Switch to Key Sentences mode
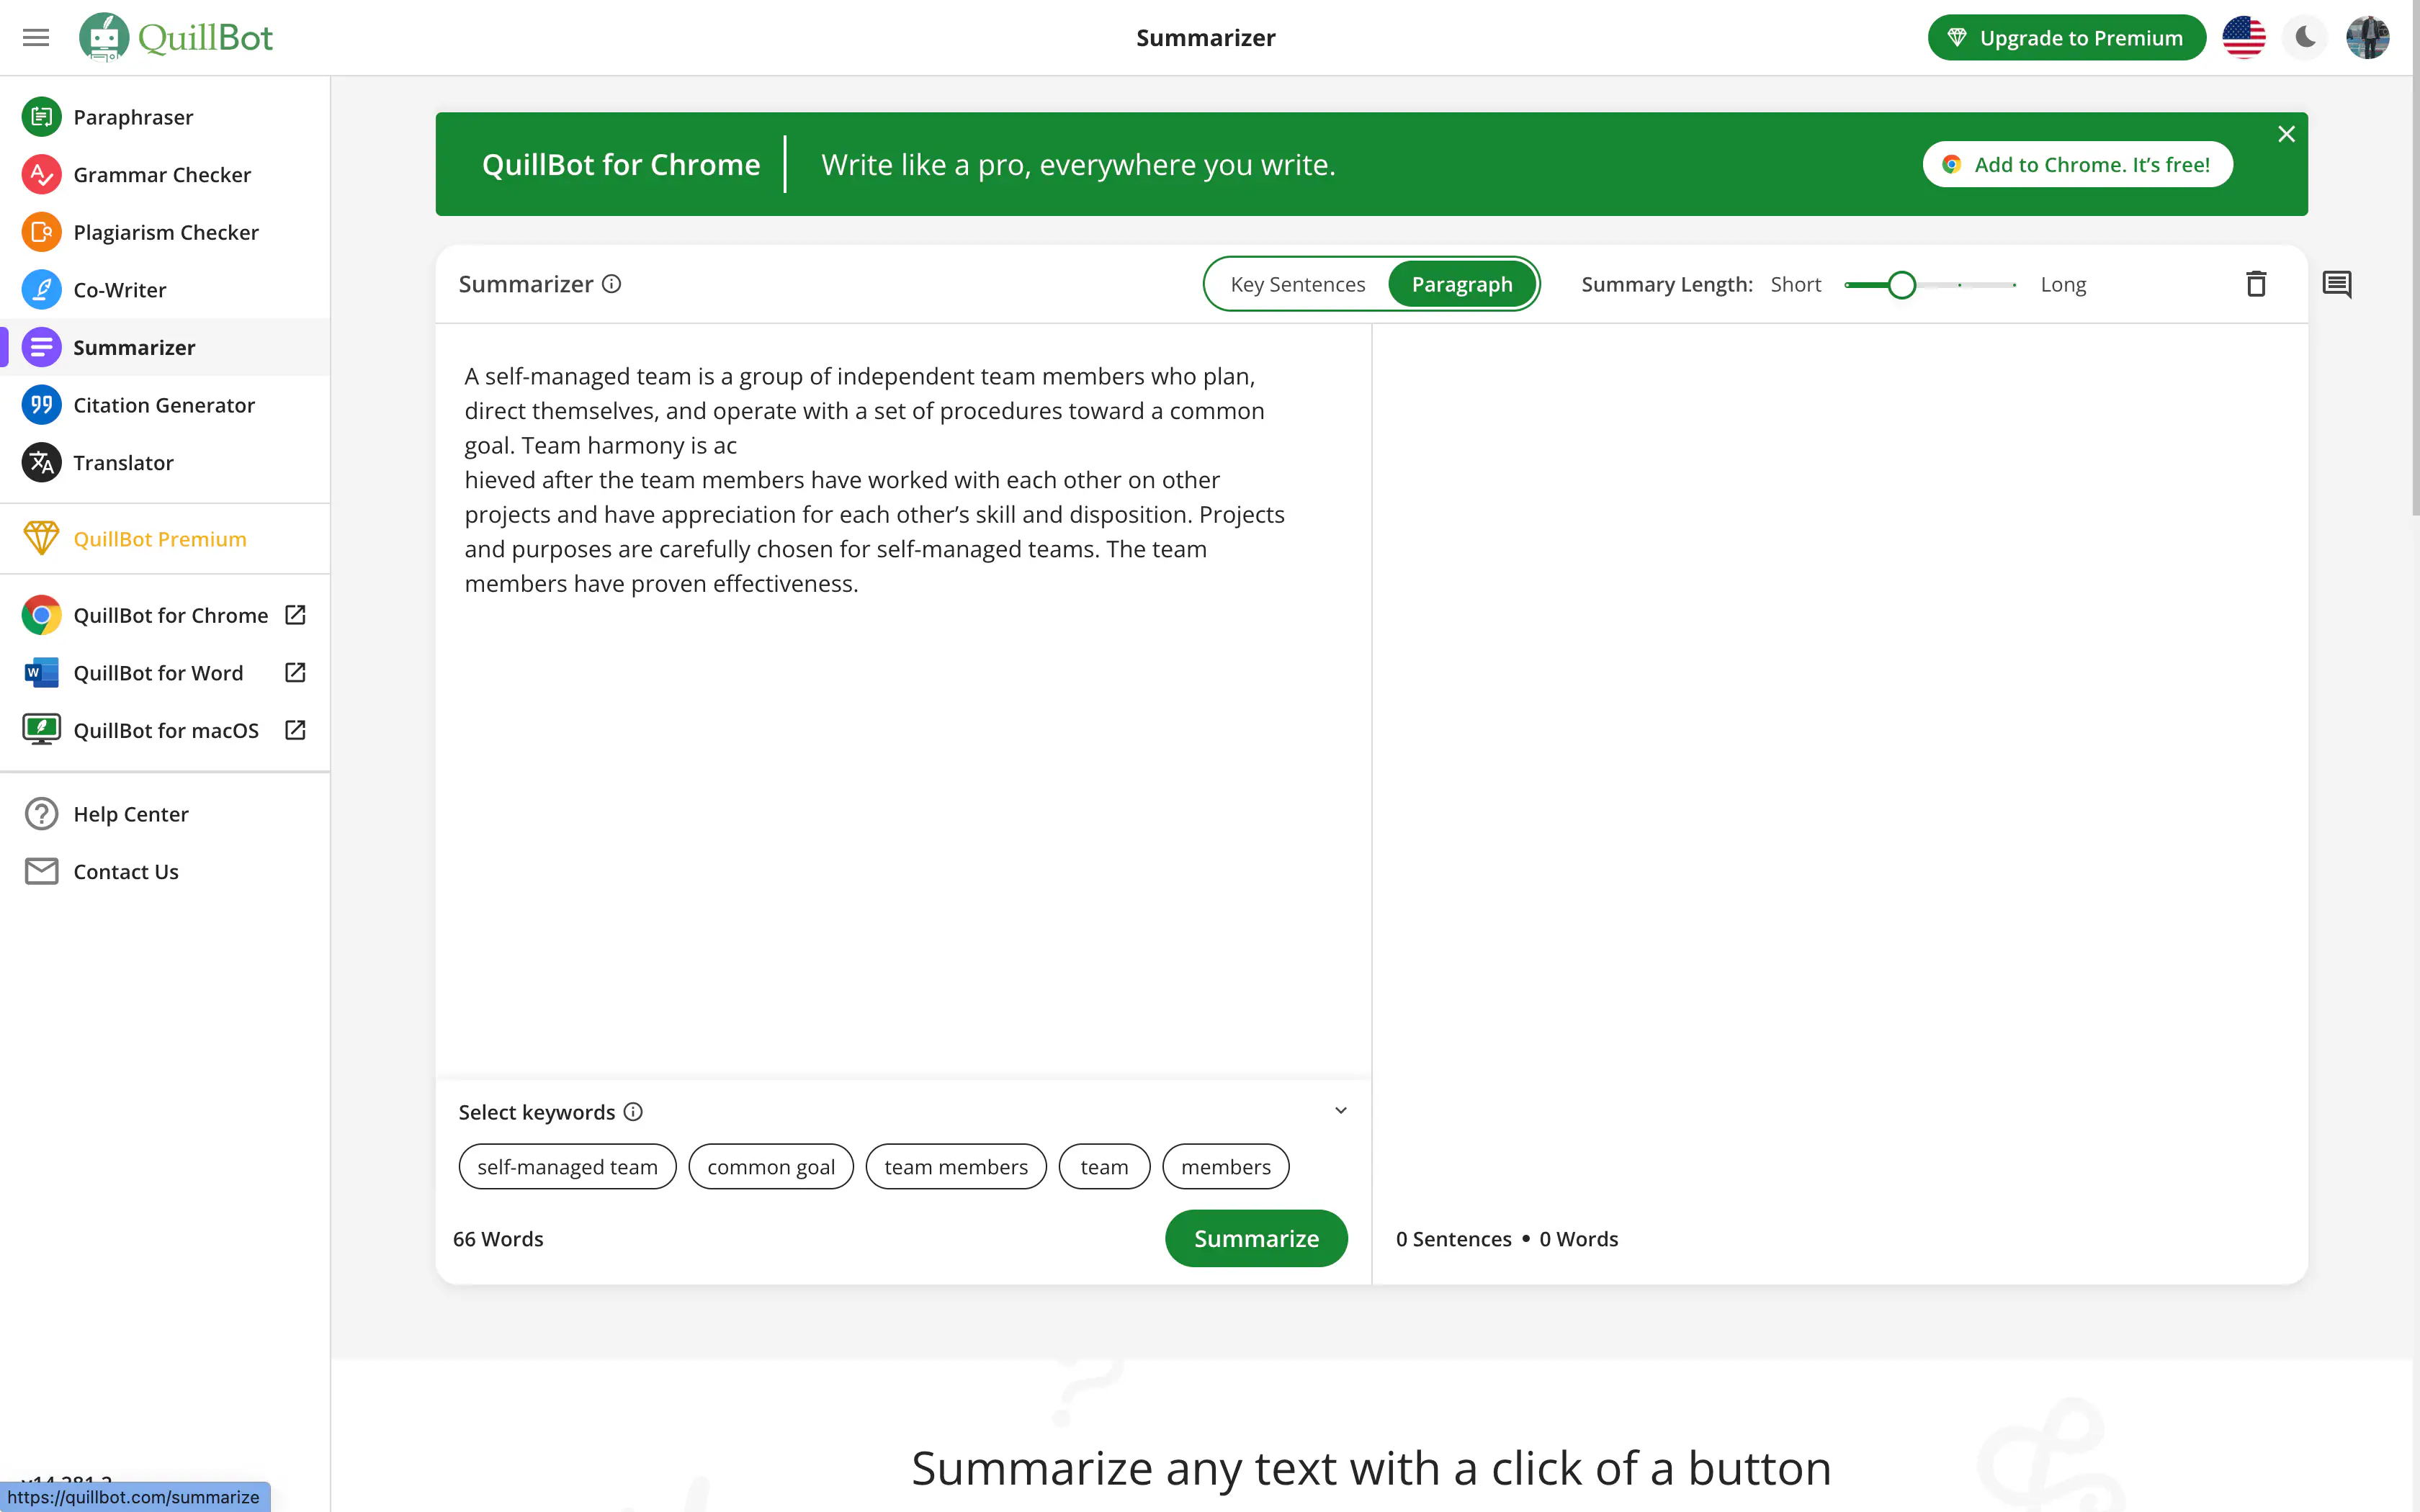 click(x=1298, y=284)
